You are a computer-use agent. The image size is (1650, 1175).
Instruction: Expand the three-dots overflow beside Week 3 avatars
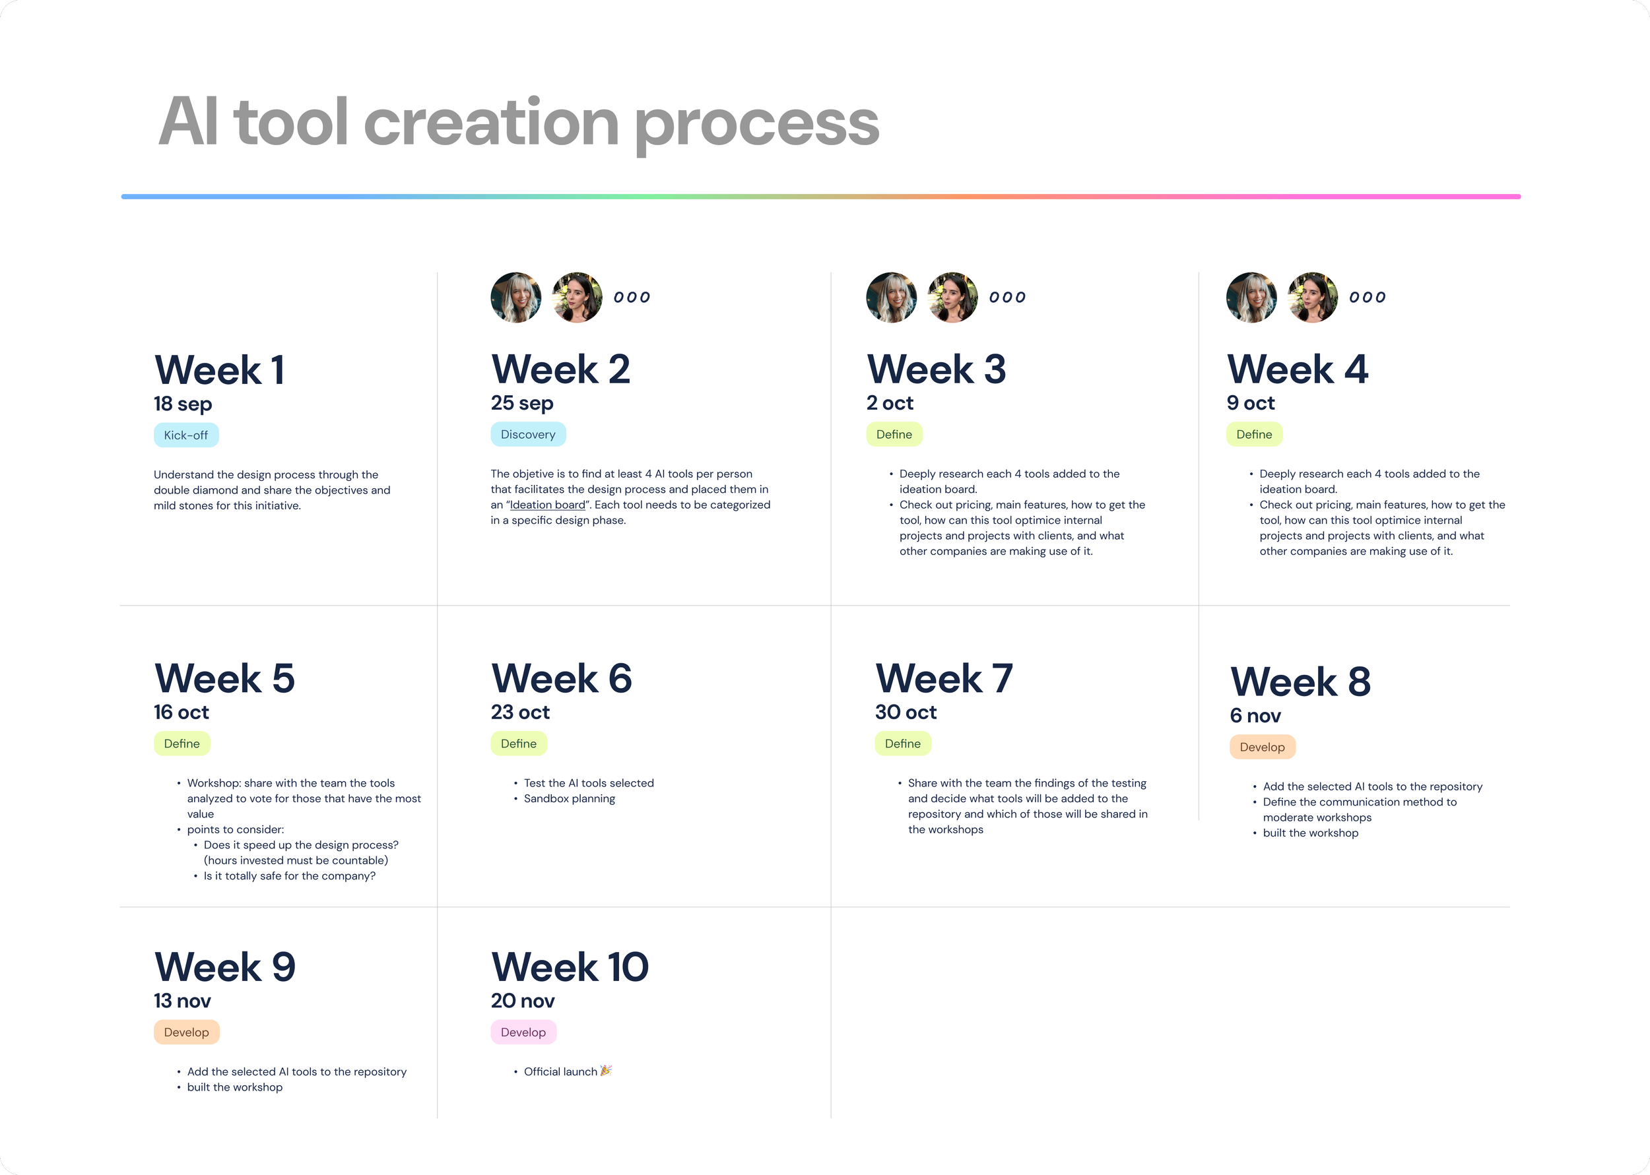[x=1007, y=298]
